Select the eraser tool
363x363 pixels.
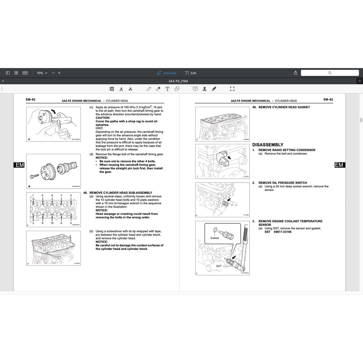(158, 89)
